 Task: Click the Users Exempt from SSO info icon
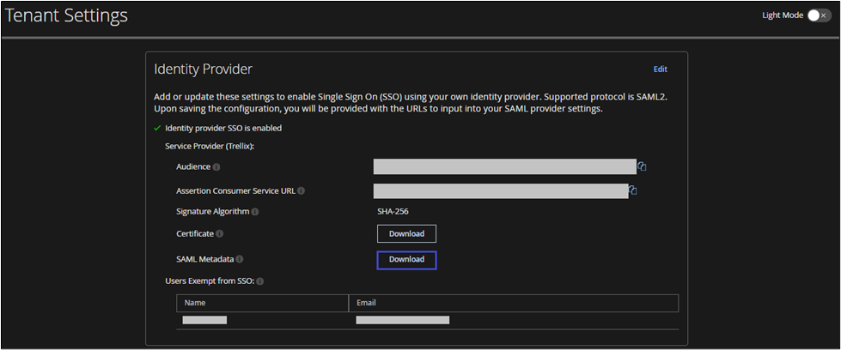coord(260,281)
